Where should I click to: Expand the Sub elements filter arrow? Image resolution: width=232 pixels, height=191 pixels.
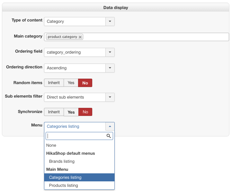click(x=110, y=97)
